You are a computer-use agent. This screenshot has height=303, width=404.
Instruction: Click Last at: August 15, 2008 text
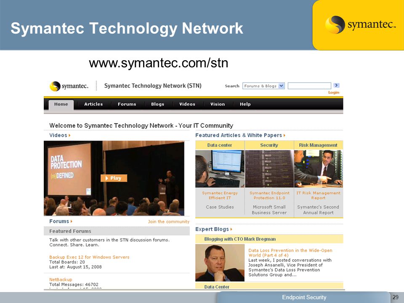pos(75,267)
